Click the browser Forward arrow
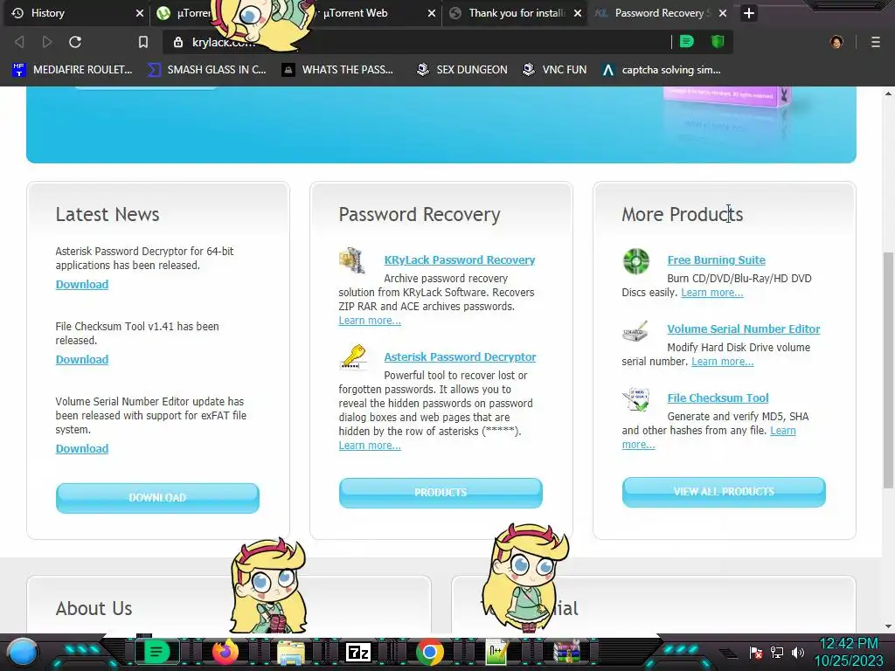 [x=47, y=42]
